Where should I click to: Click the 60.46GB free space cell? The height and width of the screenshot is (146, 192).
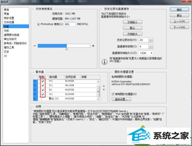coord(70,81)
